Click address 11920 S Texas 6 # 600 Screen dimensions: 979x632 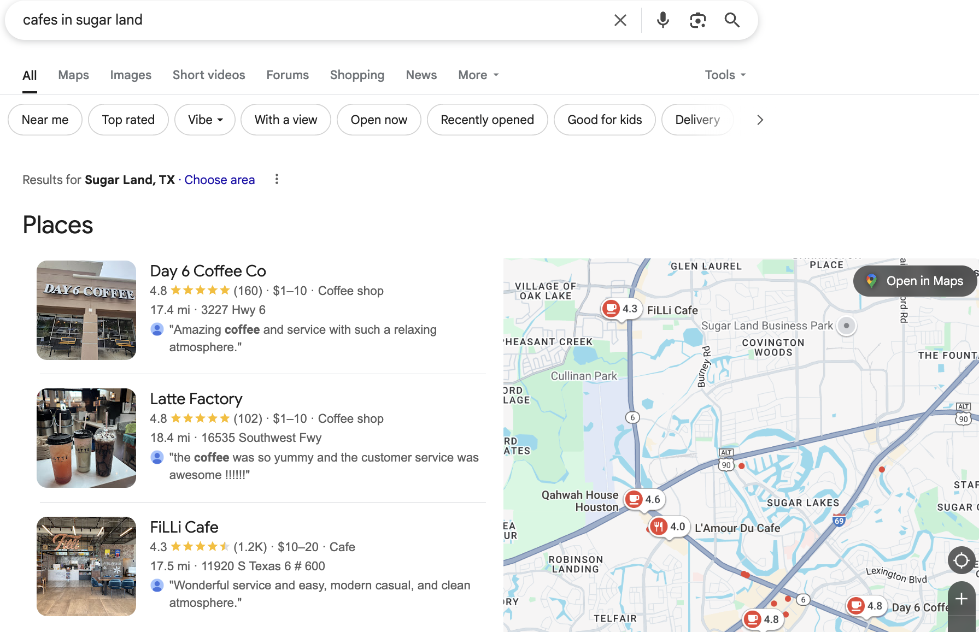tap(263, 566)
